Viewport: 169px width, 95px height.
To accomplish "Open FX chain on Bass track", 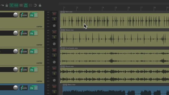I will click(32, 88).
